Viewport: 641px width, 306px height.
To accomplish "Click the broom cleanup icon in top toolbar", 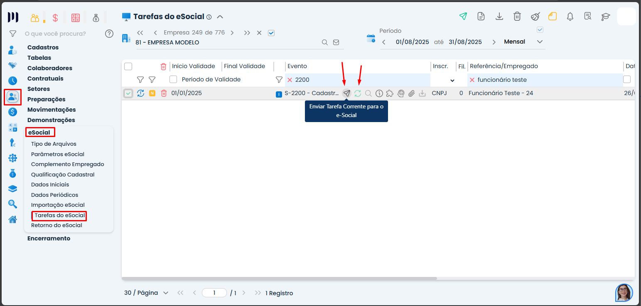I will coord(535,17).
